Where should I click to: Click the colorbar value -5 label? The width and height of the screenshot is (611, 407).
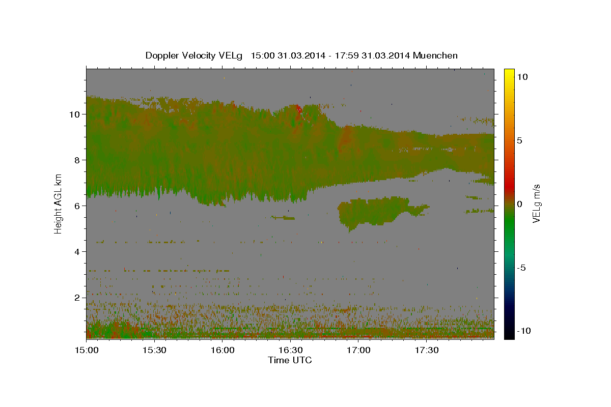[x=521, y=268]
